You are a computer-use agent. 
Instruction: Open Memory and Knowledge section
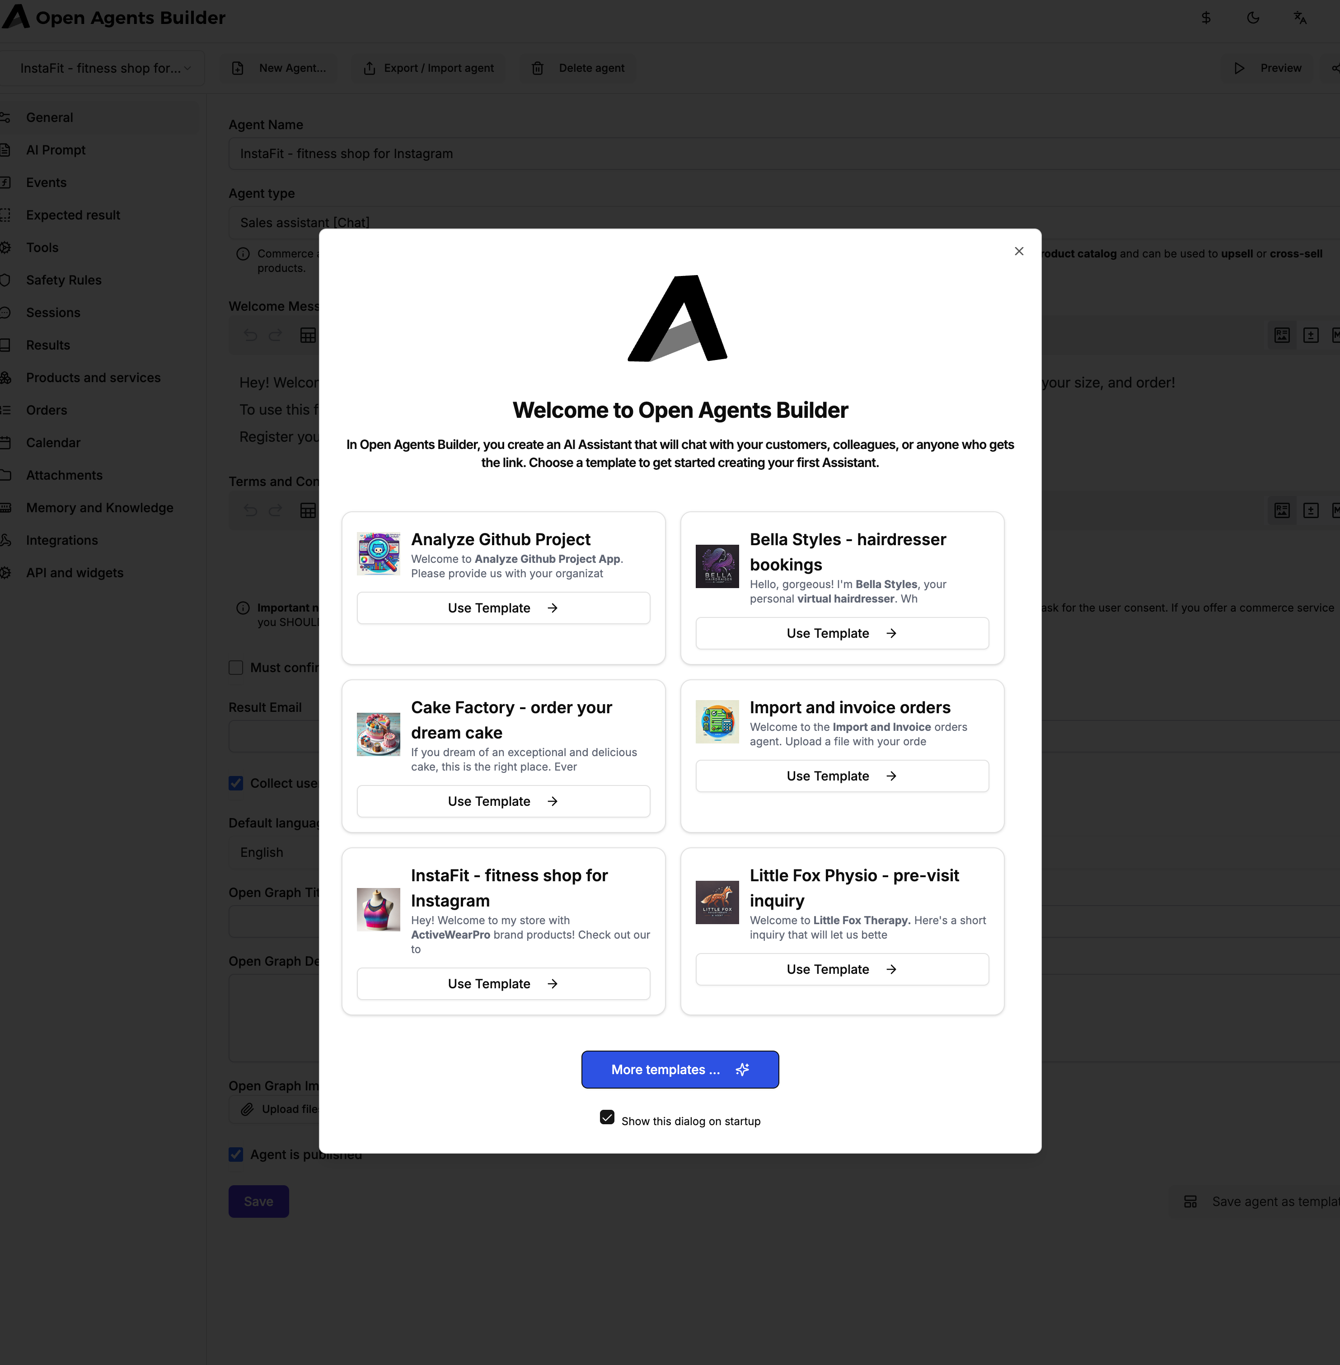click(x=99, y=508)
